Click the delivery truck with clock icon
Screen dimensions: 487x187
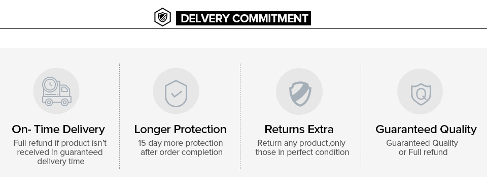pos(56,91)
